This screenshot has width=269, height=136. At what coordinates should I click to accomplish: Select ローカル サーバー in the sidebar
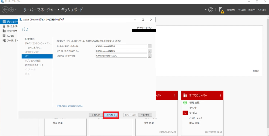[9, 26]
